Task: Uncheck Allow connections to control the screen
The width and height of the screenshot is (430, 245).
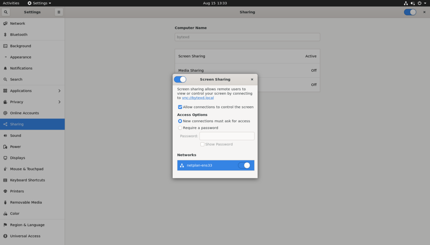Action: click(180, 107)
